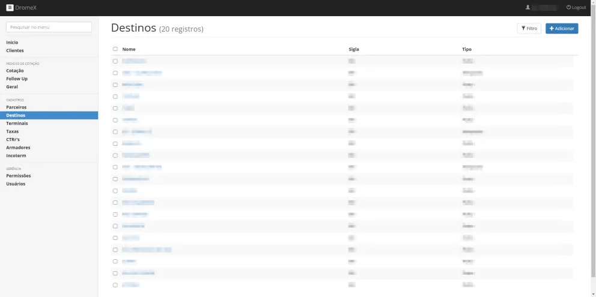Go to Usuários under Gerência
The image size is (596, 297).
pyautogui.click(x=16, y=184)
